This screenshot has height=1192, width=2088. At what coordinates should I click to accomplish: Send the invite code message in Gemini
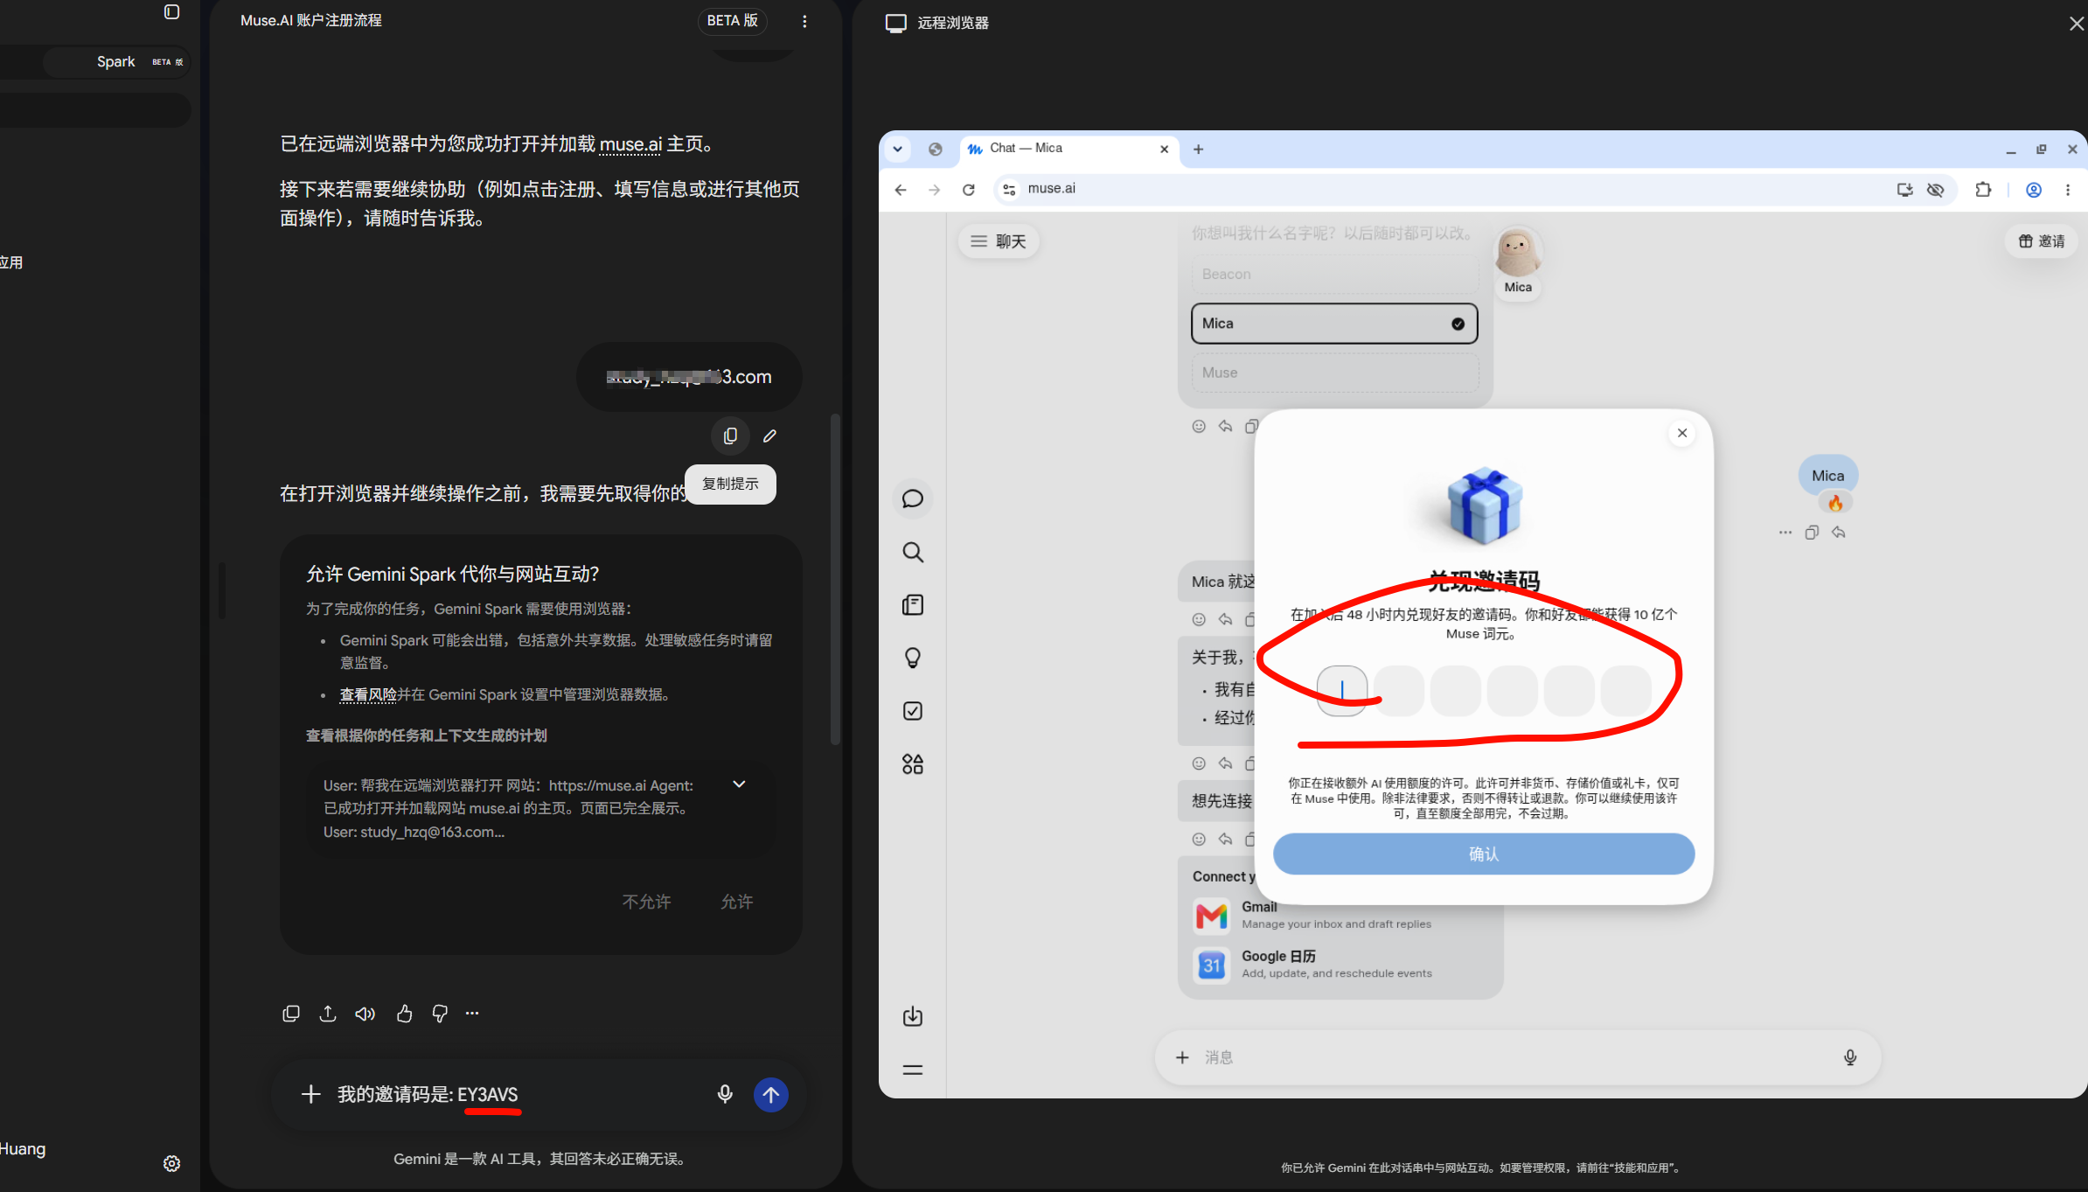770,1094
